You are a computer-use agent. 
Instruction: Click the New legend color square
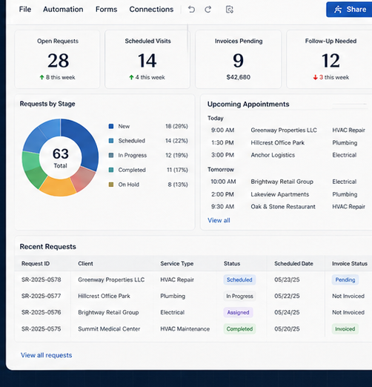pyautogui.click(x=111, y=126)
